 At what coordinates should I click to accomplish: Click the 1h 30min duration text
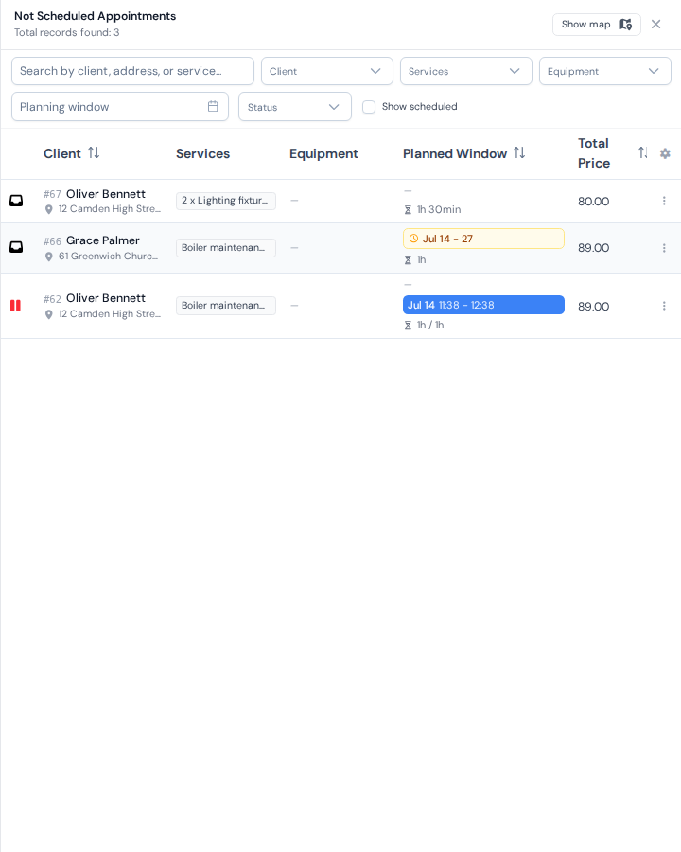(x=439, y=210)
